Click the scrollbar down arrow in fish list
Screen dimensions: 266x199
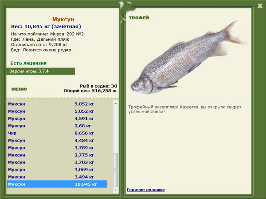(116, 190)
